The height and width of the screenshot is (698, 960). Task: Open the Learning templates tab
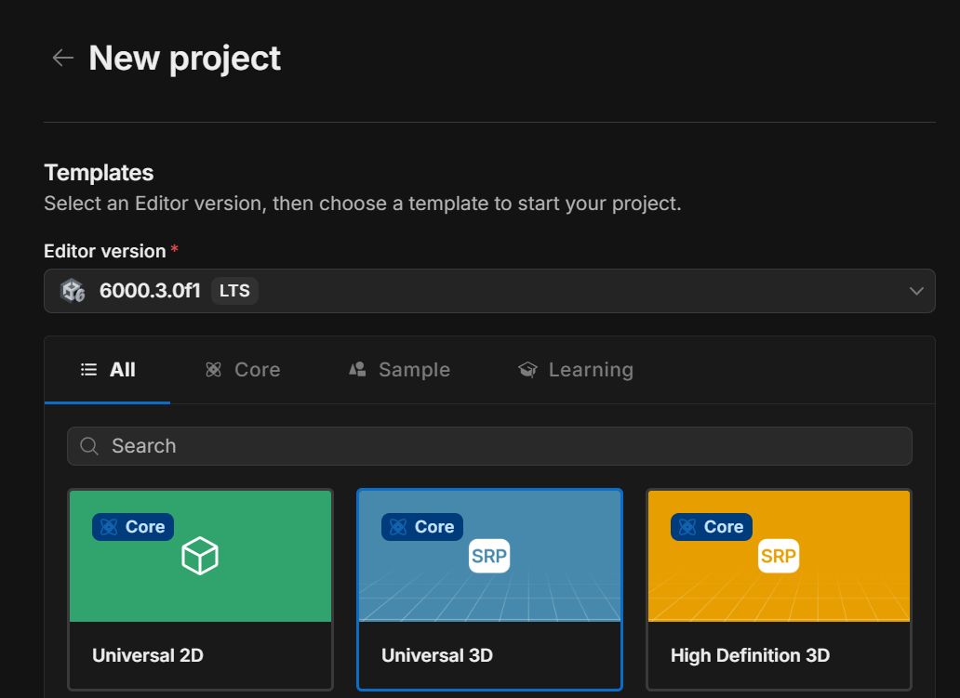click(575, 370)
